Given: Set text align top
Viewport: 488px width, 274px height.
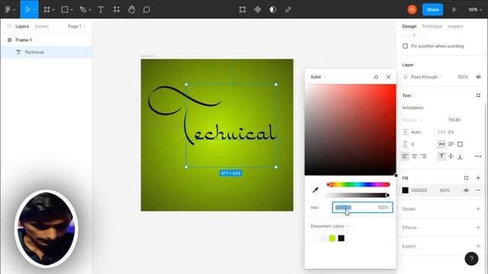Looking at the screenshot, I should 441,156.
